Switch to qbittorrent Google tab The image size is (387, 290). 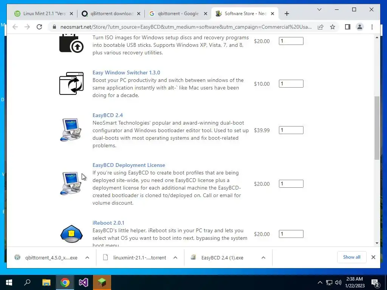click(x=178, y=14)
